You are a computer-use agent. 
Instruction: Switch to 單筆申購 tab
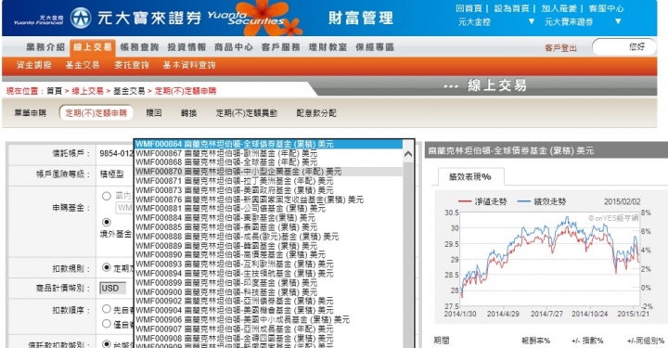pyautogui.click(x=31, y=113)
